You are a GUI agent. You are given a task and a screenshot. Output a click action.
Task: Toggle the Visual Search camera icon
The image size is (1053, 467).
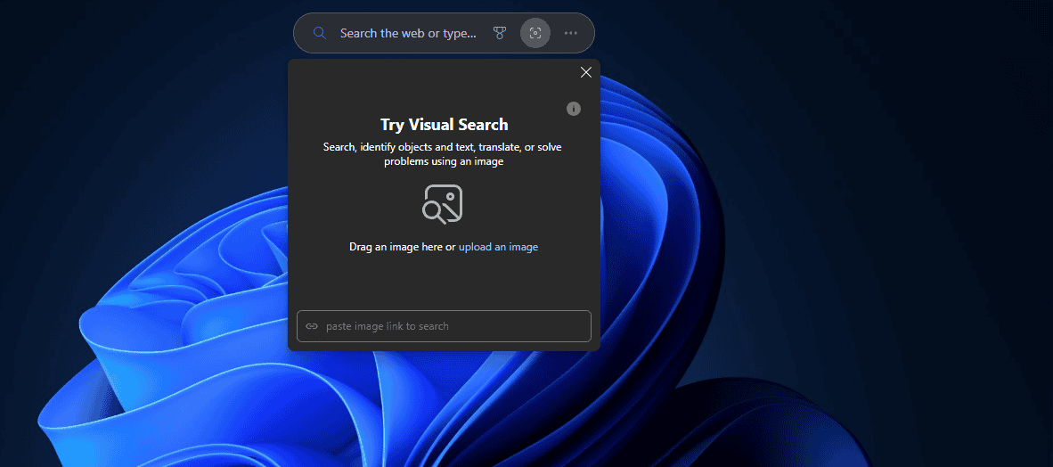point(535,33)
